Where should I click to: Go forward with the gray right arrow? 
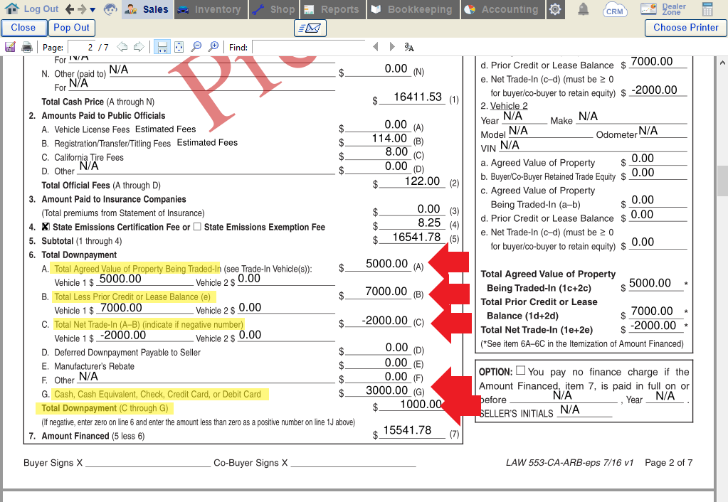[82, 9]
